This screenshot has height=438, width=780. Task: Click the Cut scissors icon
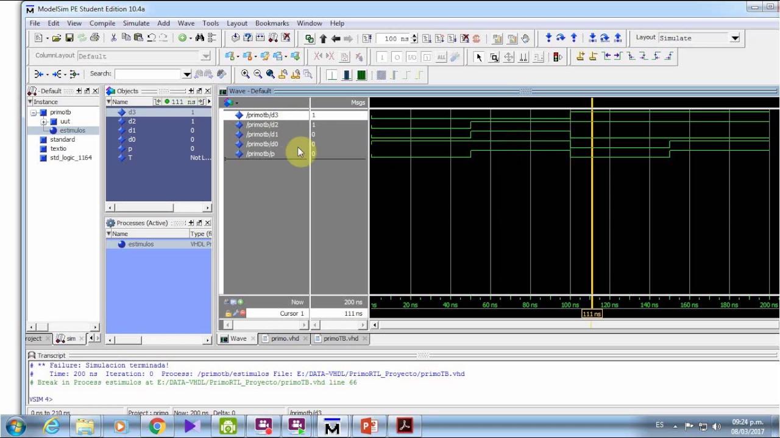pyautogui.click(x=113, y=38)
